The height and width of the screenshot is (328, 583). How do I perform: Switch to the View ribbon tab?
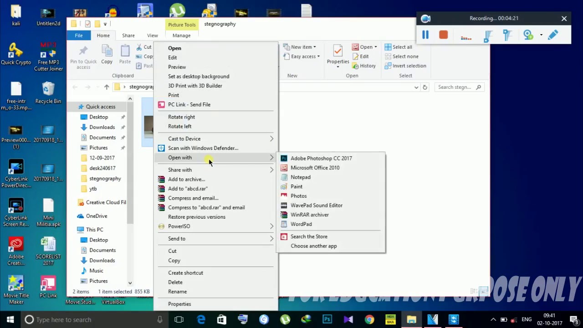click(x=152, y=36)
